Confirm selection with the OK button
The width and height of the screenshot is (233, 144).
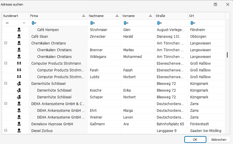pyautogui.click(x=195, y=140)
